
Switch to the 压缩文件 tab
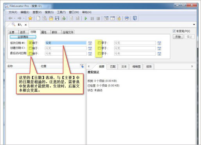68,32
